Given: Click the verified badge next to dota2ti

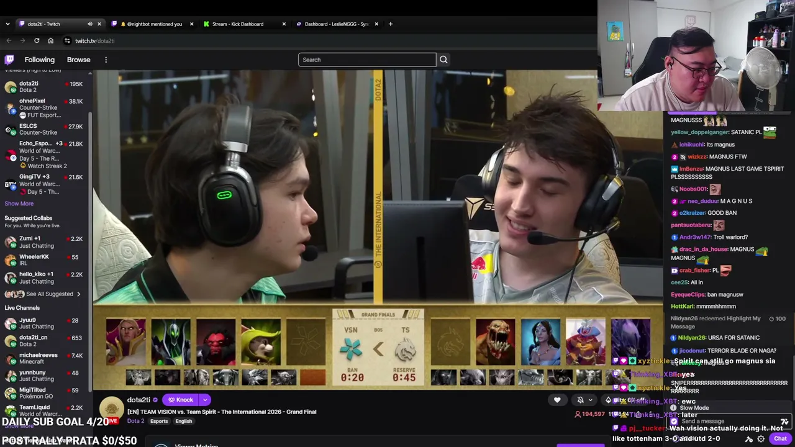Looking at the screenshot, I should tap(155, 400).
